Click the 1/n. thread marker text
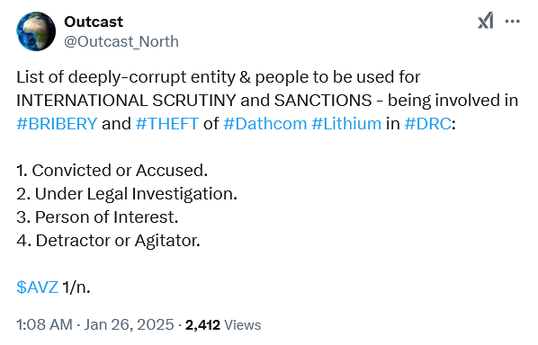Screen dimensions: 538x345 [x=76, y=287]
